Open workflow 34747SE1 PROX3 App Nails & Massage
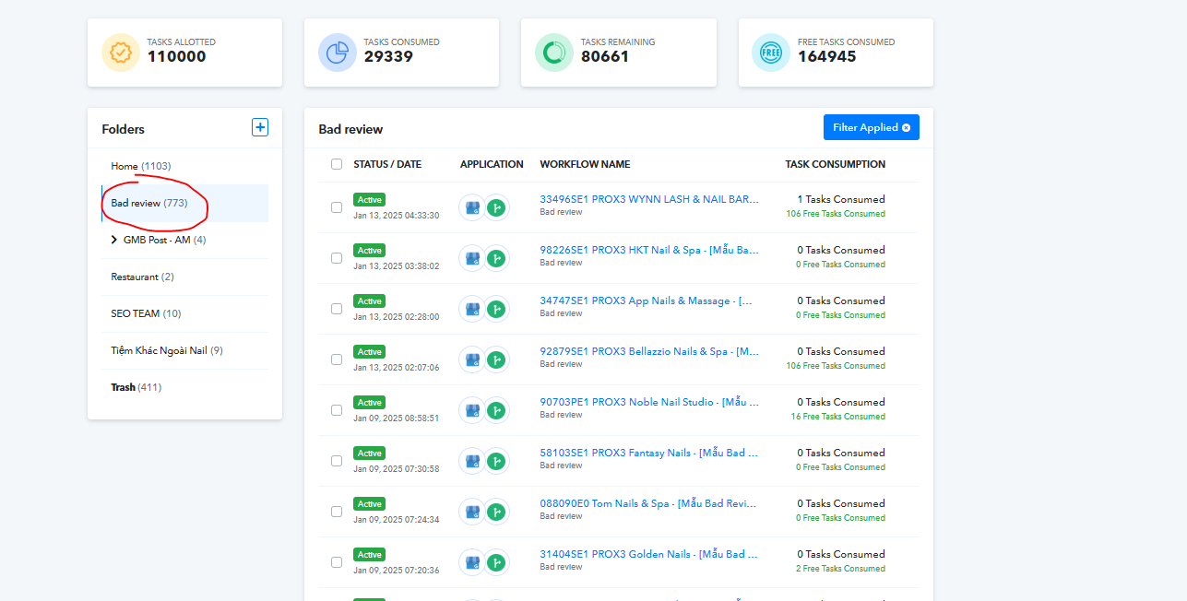This screenshot has height=601, width=1187. coord(646,300)
